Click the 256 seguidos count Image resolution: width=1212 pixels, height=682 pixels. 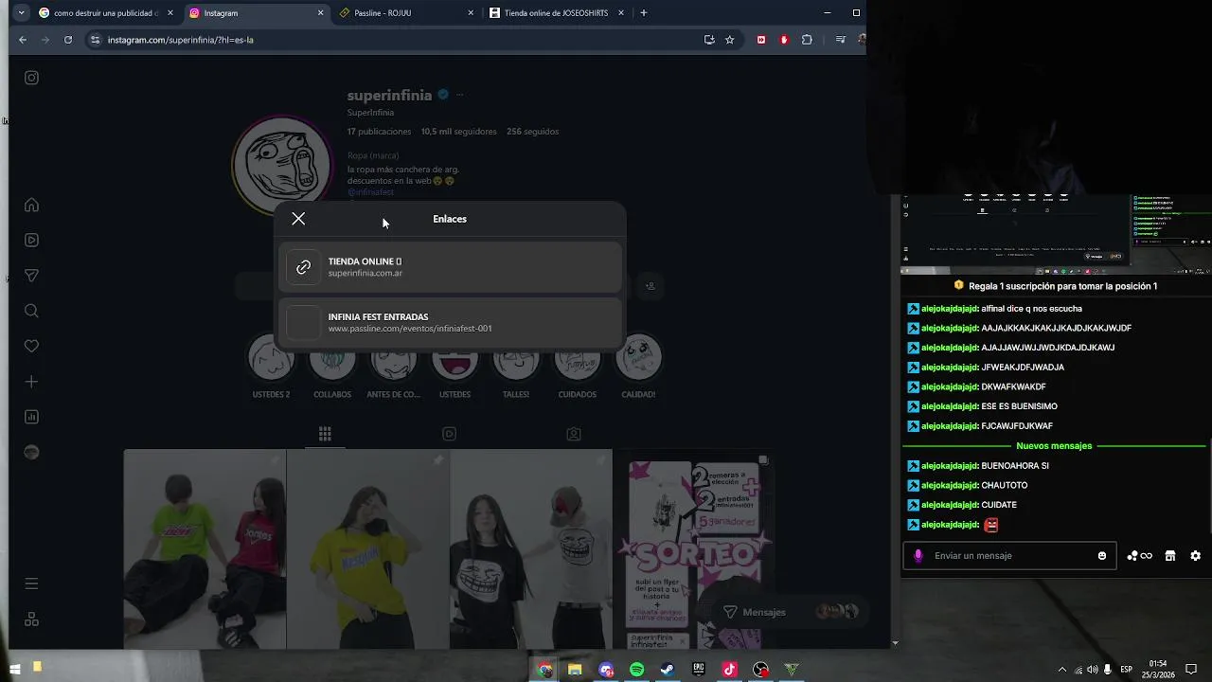click(x=532, y=132)
